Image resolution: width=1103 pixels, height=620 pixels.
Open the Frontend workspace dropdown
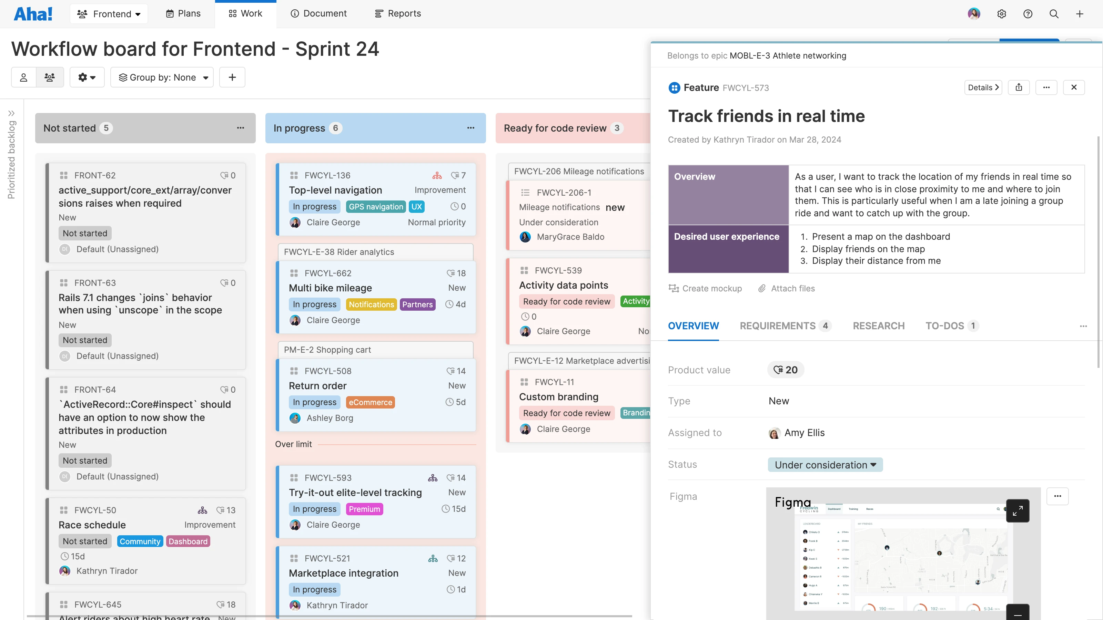point(109,13)
